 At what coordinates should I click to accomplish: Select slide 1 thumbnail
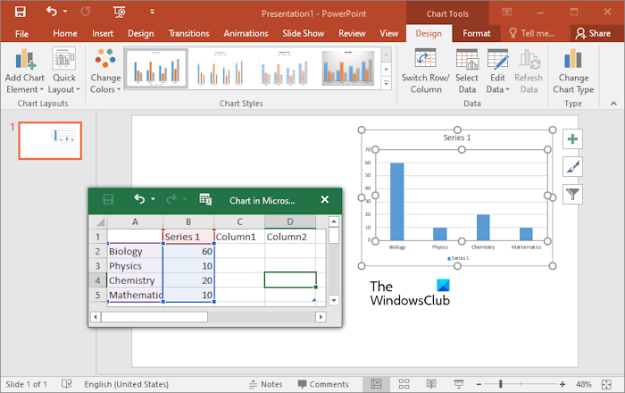[x=50, y=141]
